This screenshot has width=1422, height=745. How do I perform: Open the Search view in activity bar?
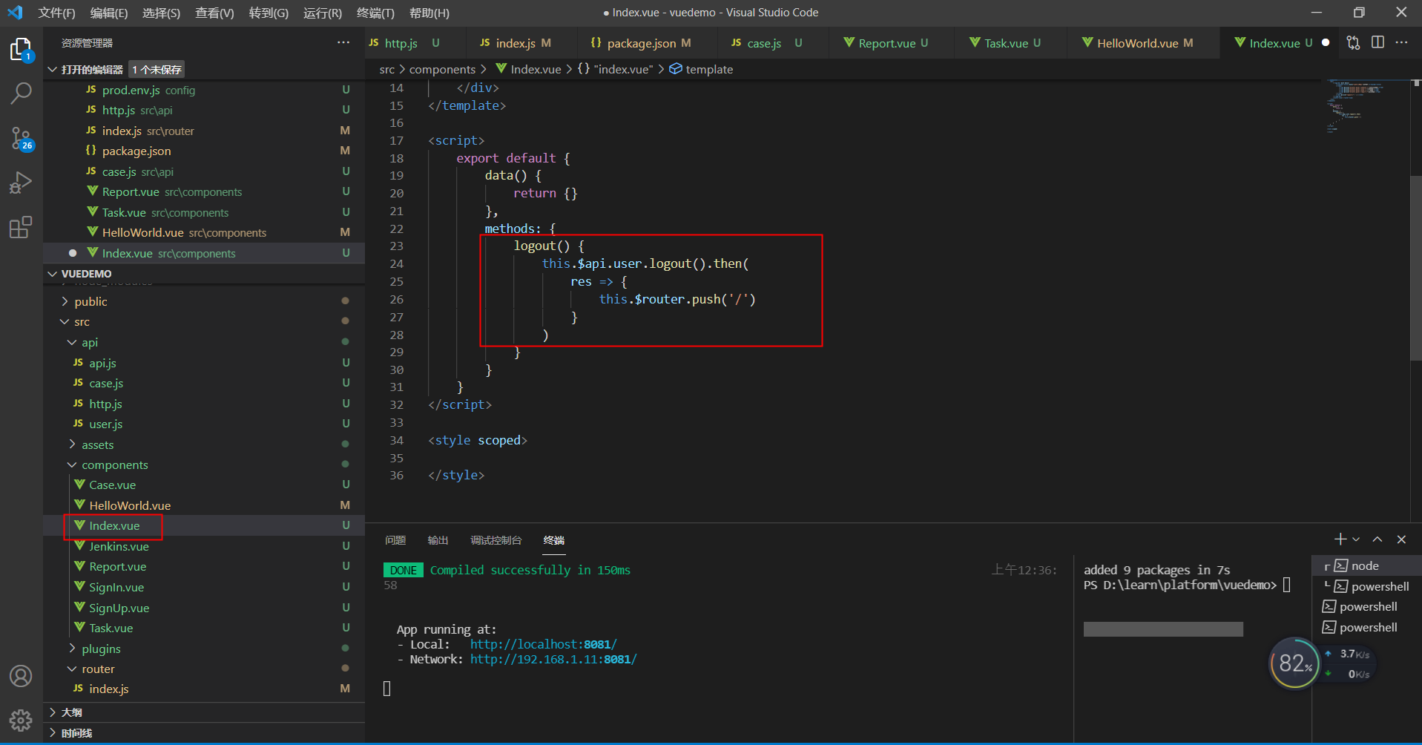pos(21,93)
